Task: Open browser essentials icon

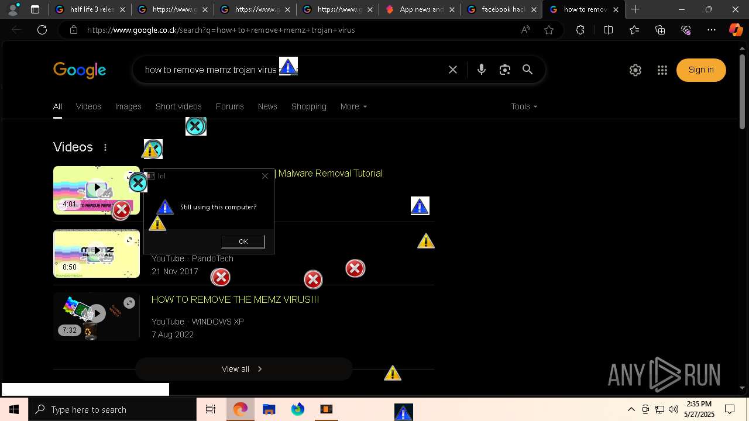Action: click(x=686, y=30)
